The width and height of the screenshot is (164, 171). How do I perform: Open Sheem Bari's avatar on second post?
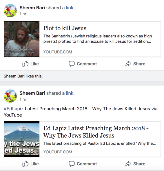pos(10,96)
